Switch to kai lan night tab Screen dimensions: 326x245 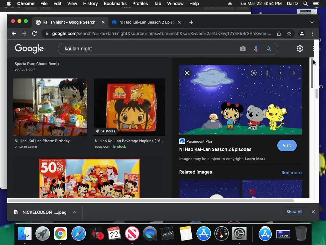tap(69, 22)
